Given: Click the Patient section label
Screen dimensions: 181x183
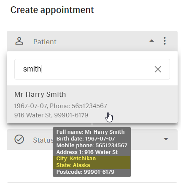Looking at the screenshot, I should click(45, 42).
